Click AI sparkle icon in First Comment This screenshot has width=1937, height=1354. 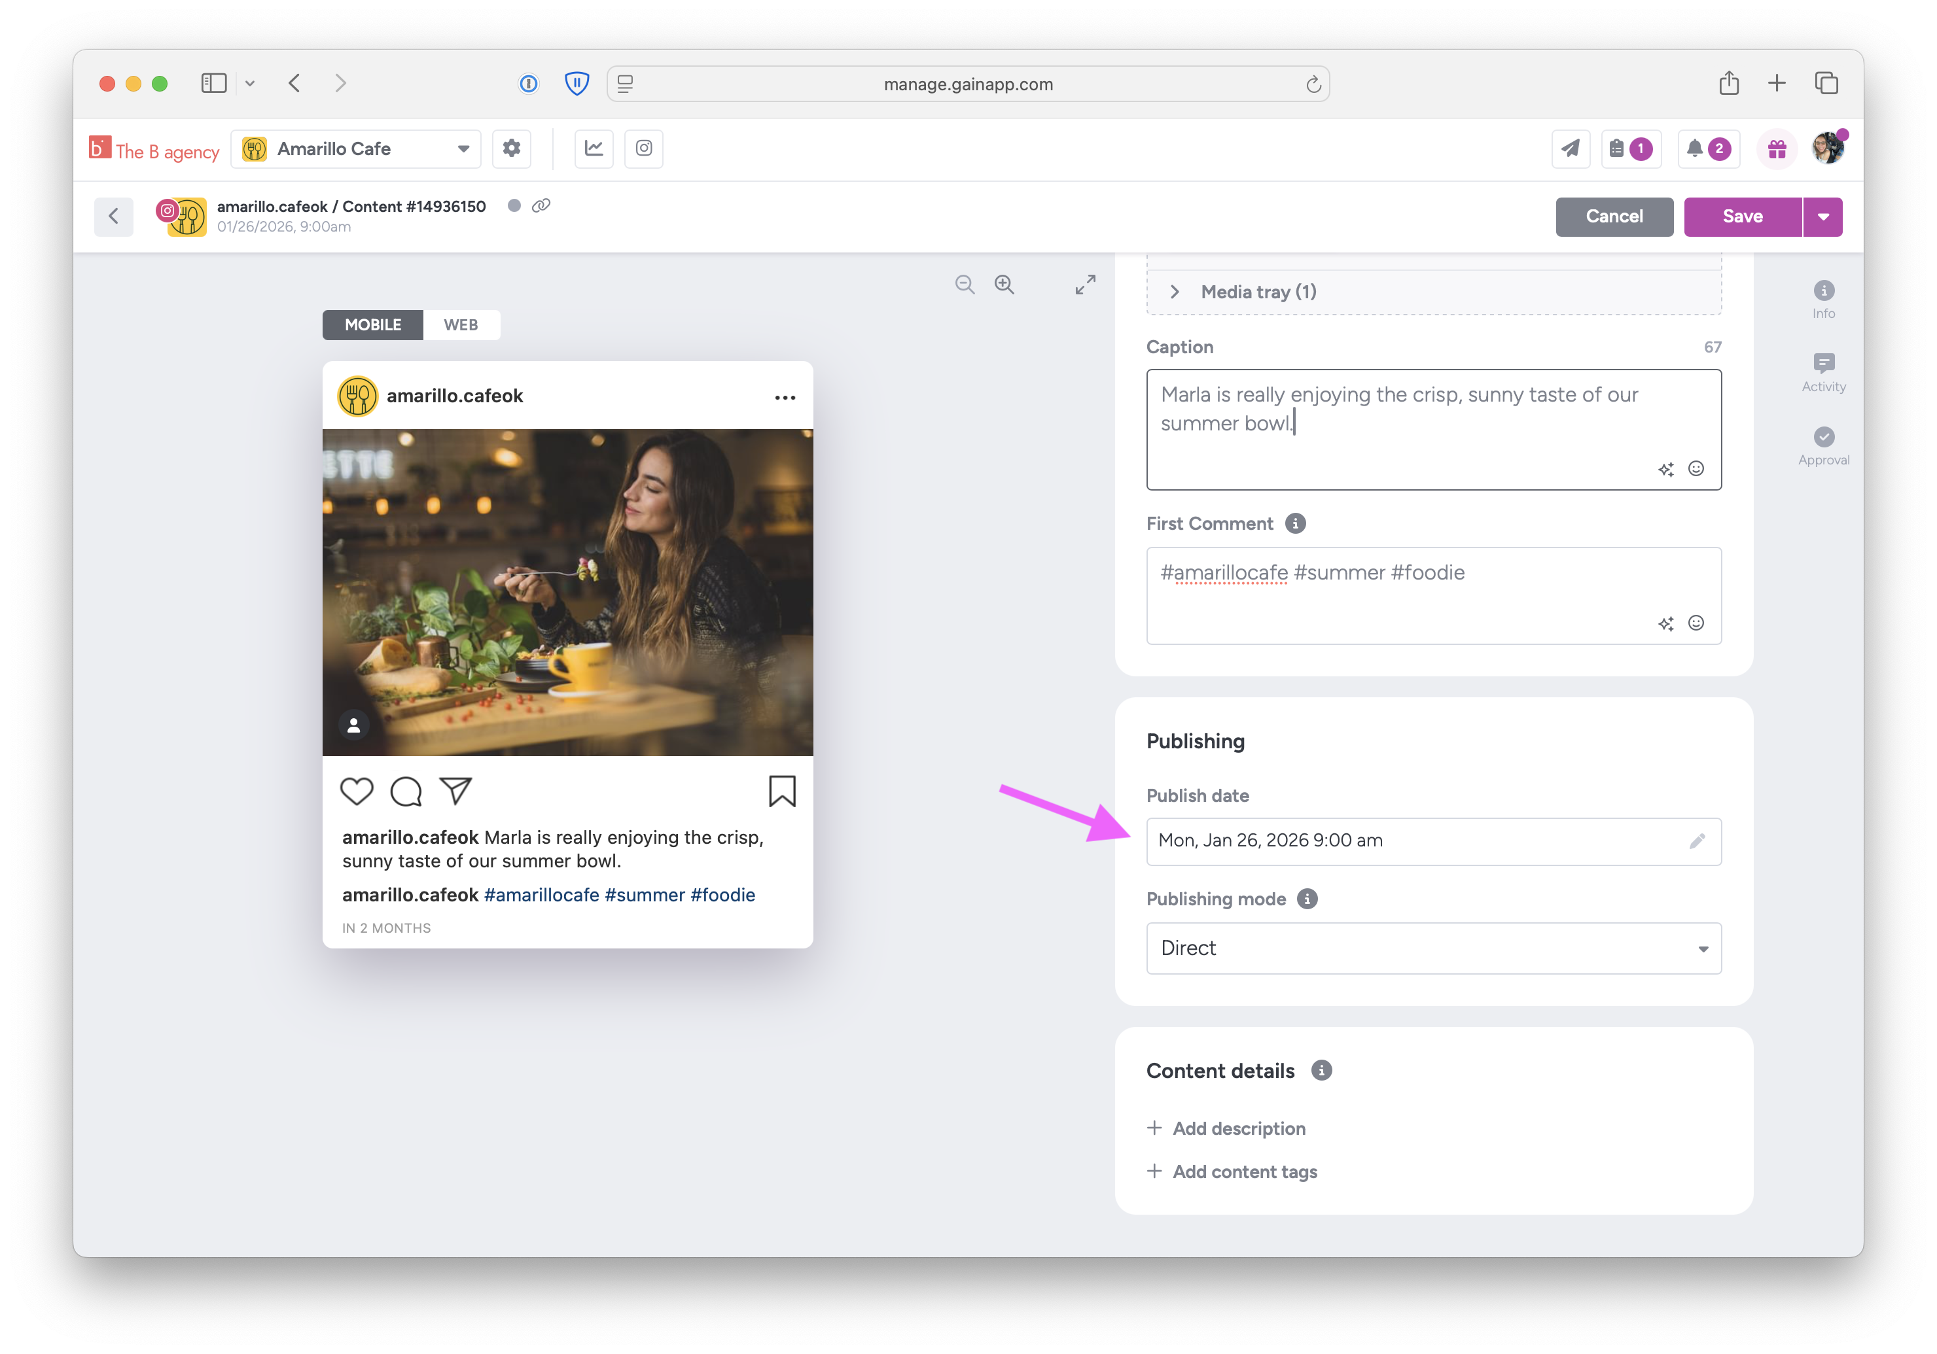[1665, 624]
